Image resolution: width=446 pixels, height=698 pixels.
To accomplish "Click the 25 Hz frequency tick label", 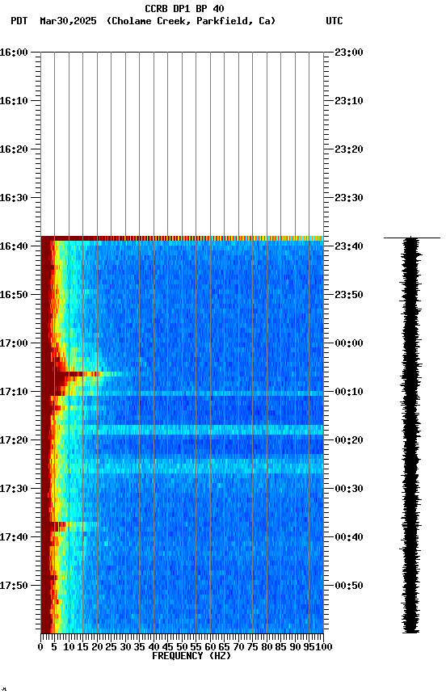I will pos(111,647).
